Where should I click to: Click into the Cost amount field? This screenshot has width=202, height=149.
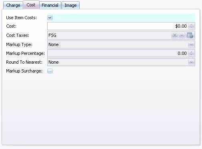click(x=118, y=26)
